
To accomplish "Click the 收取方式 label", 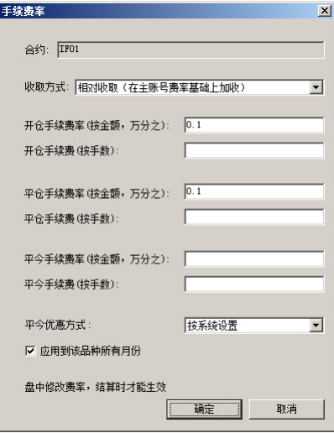I will pyautogui.click(x=47, y=87).
